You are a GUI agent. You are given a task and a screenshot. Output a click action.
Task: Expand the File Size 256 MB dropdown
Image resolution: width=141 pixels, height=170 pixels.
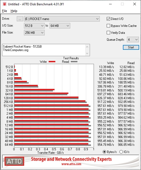[34, 33]
